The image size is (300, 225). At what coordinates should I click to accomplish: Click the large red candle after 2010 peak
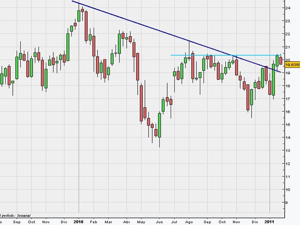tap(86, 26)
